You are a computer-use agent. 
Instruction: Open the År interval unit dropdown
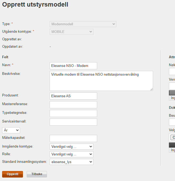[11, 130]
